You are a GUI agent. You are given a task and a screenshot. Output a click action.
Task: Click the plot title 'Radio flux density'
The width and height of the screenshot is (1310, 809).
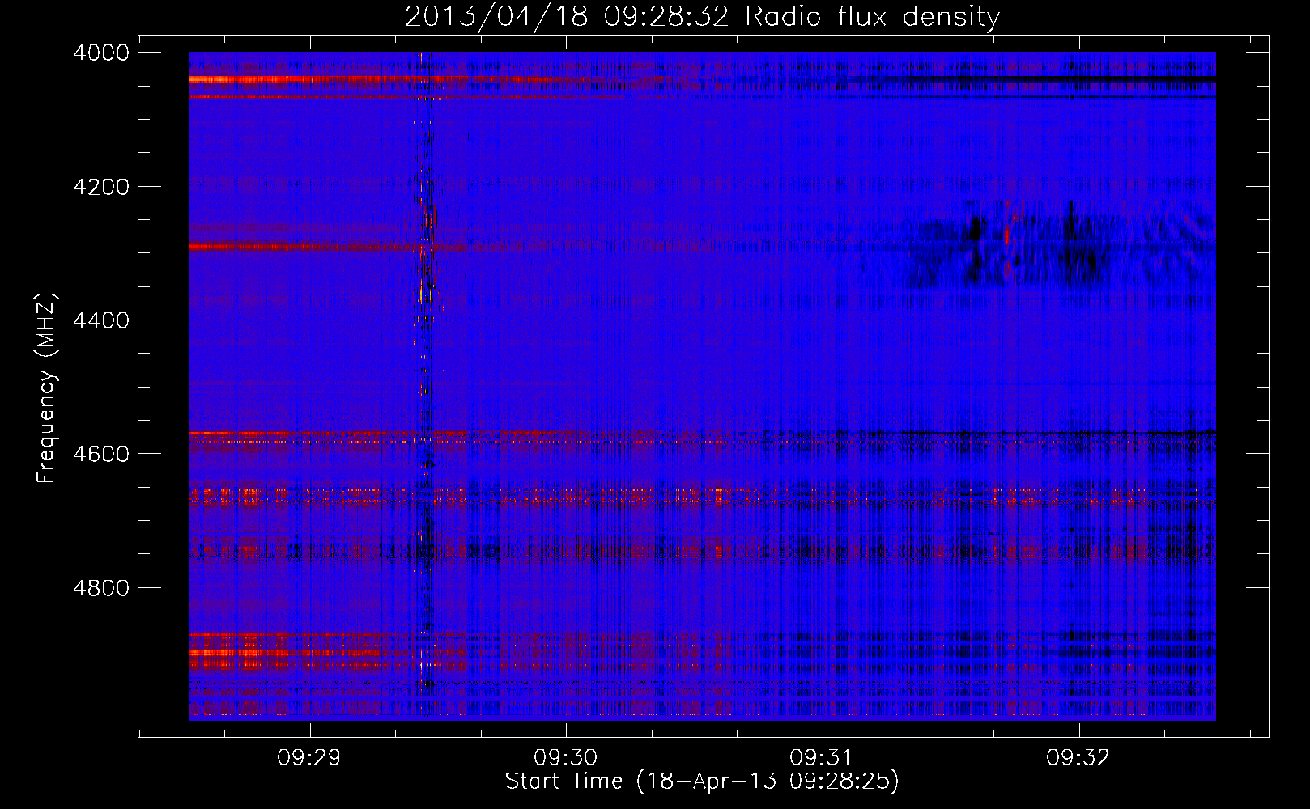coord(872,17)
